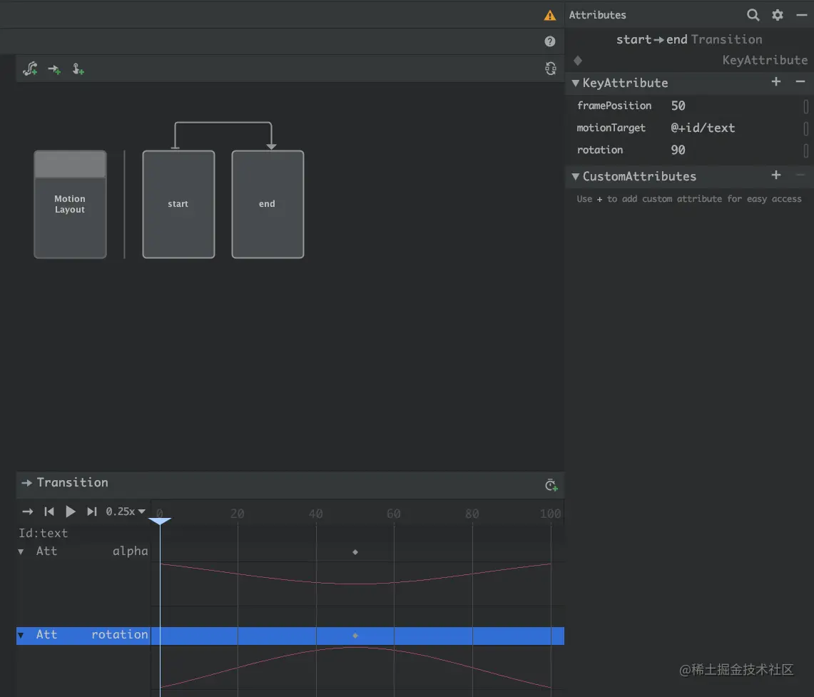This screenshot has height=697, width=814.
Task: Click the orange warning triangle icon
Action: pos(550,15)
